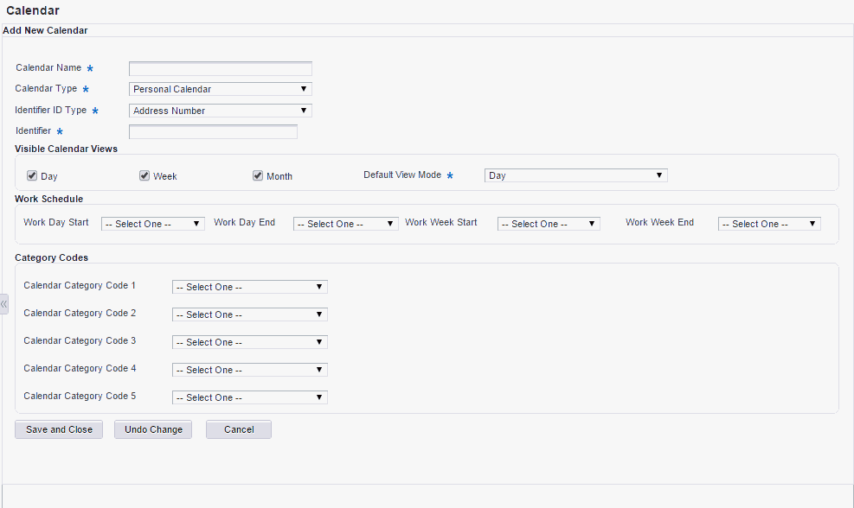The height and width of the screenshot is (508, 854).
Task: Open the Identifier ID Type dropdown
Action: click(x=221, y=111)
